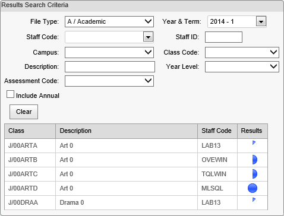Expand the Class Code dropdown
The height and width of the screenshot is (216, 284).
point(242,52)
